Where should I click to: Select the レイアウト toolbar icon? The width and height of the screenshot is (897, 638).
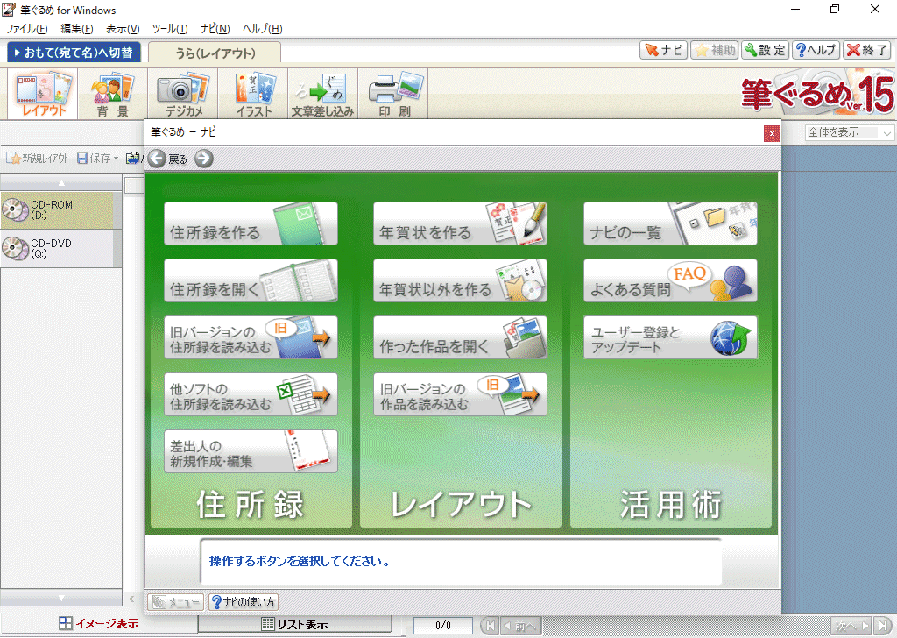pos(42,94)
